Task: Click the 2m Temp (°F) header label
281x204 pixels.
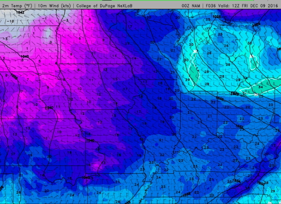Action: click(x=18, y=6)
